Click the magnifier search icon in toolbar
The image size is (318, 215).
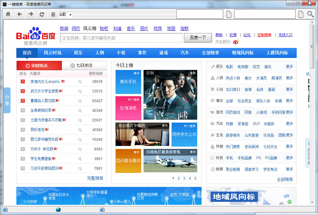pyautogui.click(x=310, y=14)
